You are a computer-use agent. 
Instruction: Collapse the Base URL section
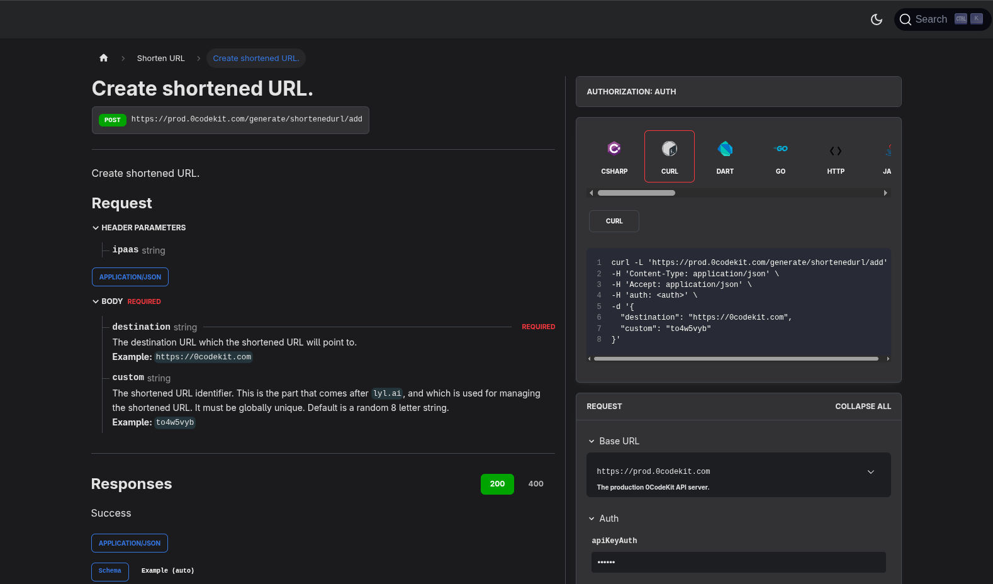pyautogui.click(x=614, y=441)
